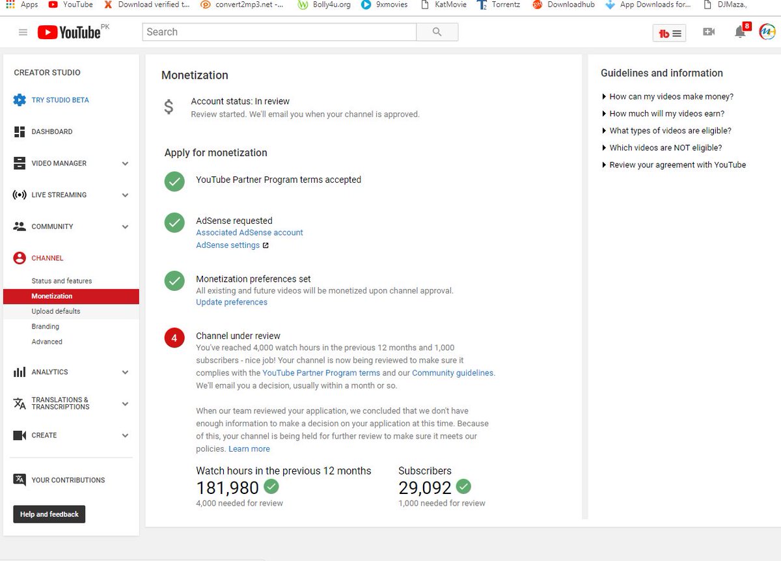Open the Downloadhub bookmark
781x561 pixels.
coord(564,5)
